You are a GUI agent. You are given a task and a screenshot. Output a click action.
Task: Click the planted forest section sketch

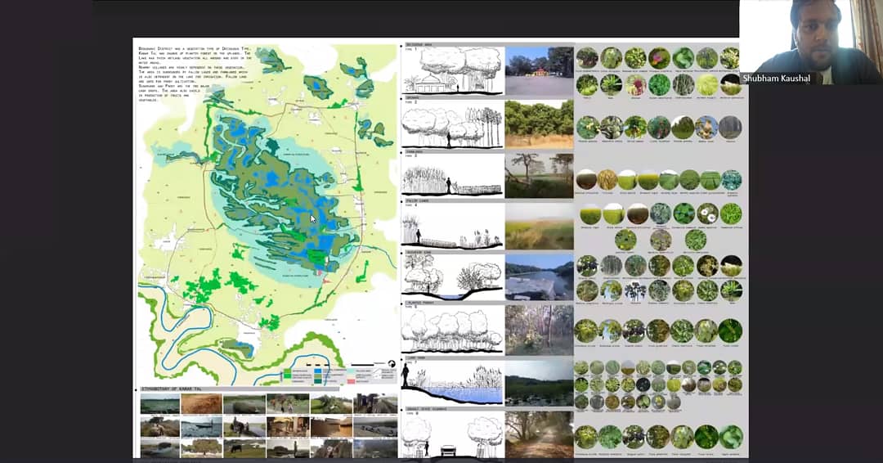coord(452,330)
